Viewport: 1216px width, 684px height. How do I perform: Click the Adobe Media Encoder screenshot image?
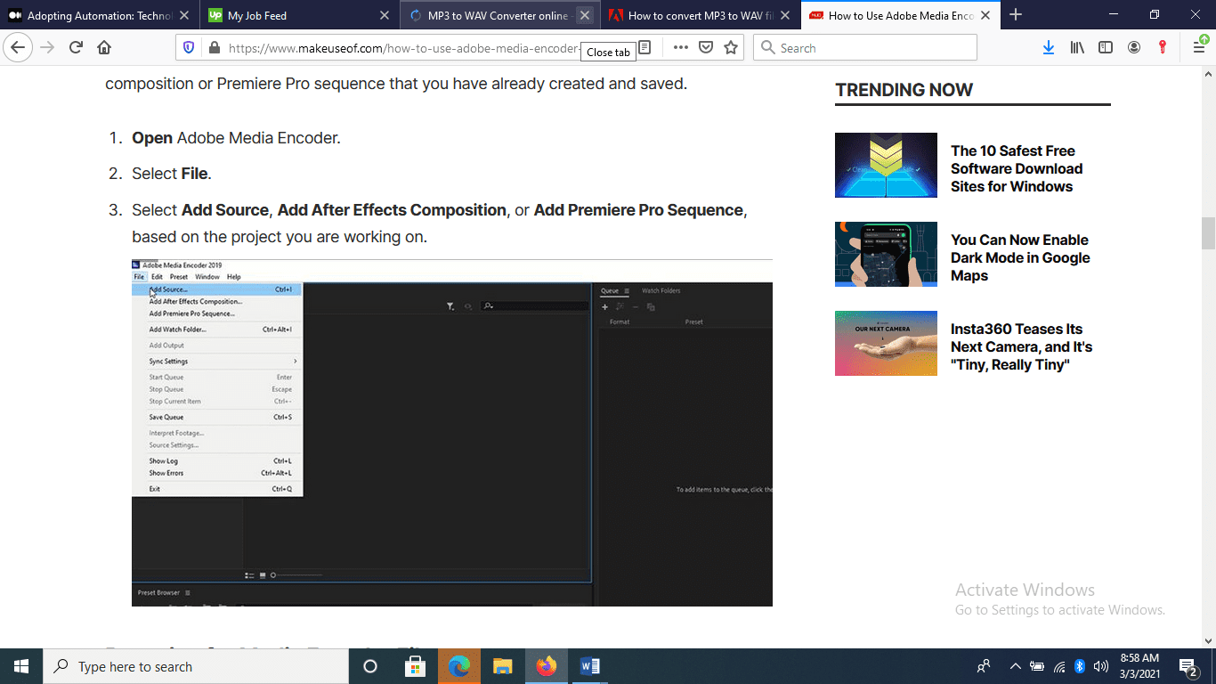[452, 433]
